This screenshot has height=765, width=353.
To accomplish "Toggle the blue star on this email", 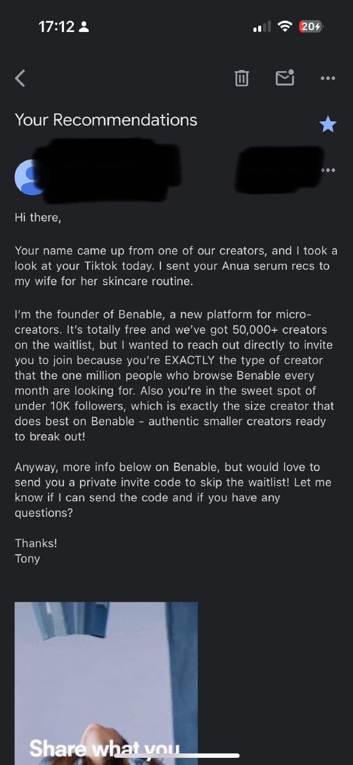I will (328, 125).
